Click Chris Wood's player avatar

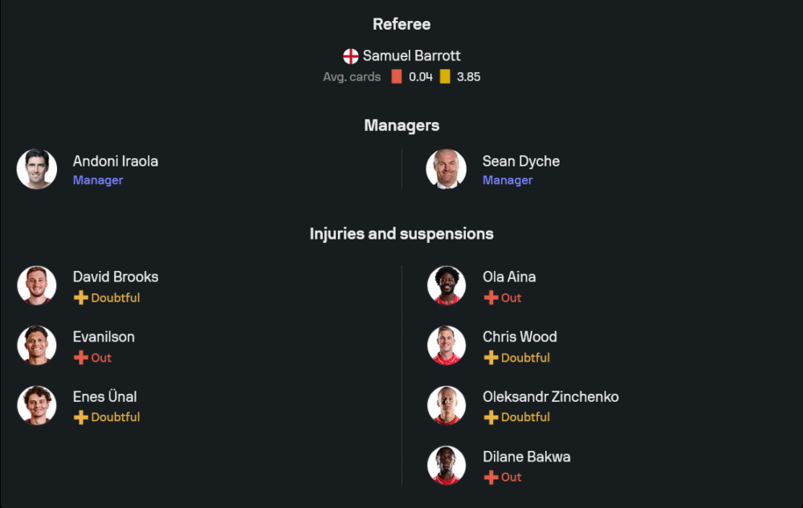click(x=446, y=346)
